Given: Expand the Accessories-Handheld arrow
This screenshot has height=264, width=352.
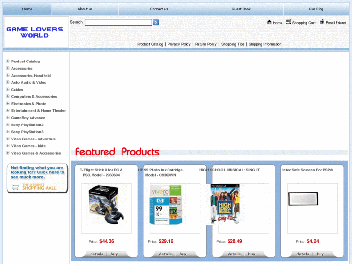Looking at the screenshot, I should 8,75.
